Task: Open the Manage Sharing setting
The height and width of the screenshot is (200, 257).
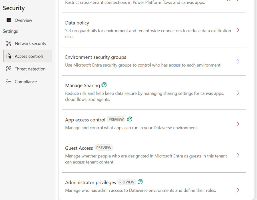Action: click(154, 93)
